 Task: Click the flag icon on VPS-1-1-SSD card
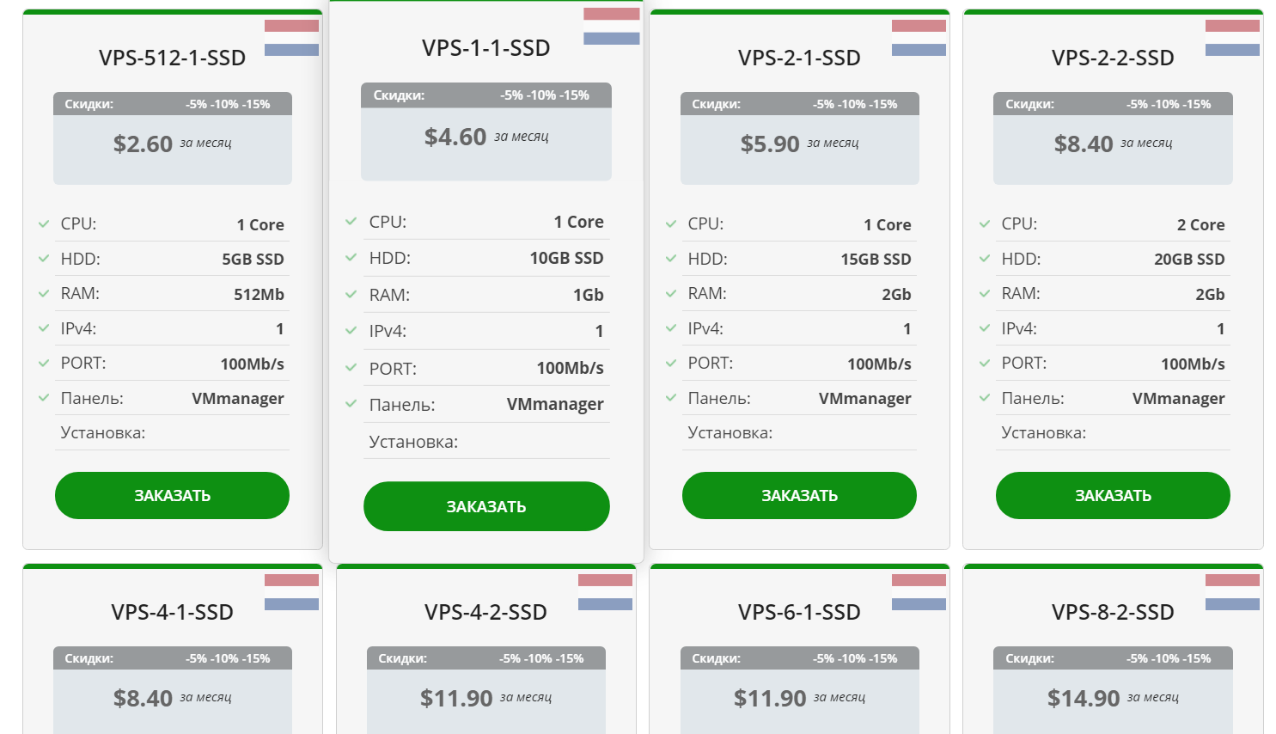pos(611,26)
